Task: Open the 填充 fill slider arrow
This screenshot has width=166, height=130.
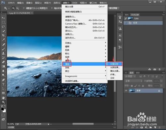Action: click(x=161, y=86)
